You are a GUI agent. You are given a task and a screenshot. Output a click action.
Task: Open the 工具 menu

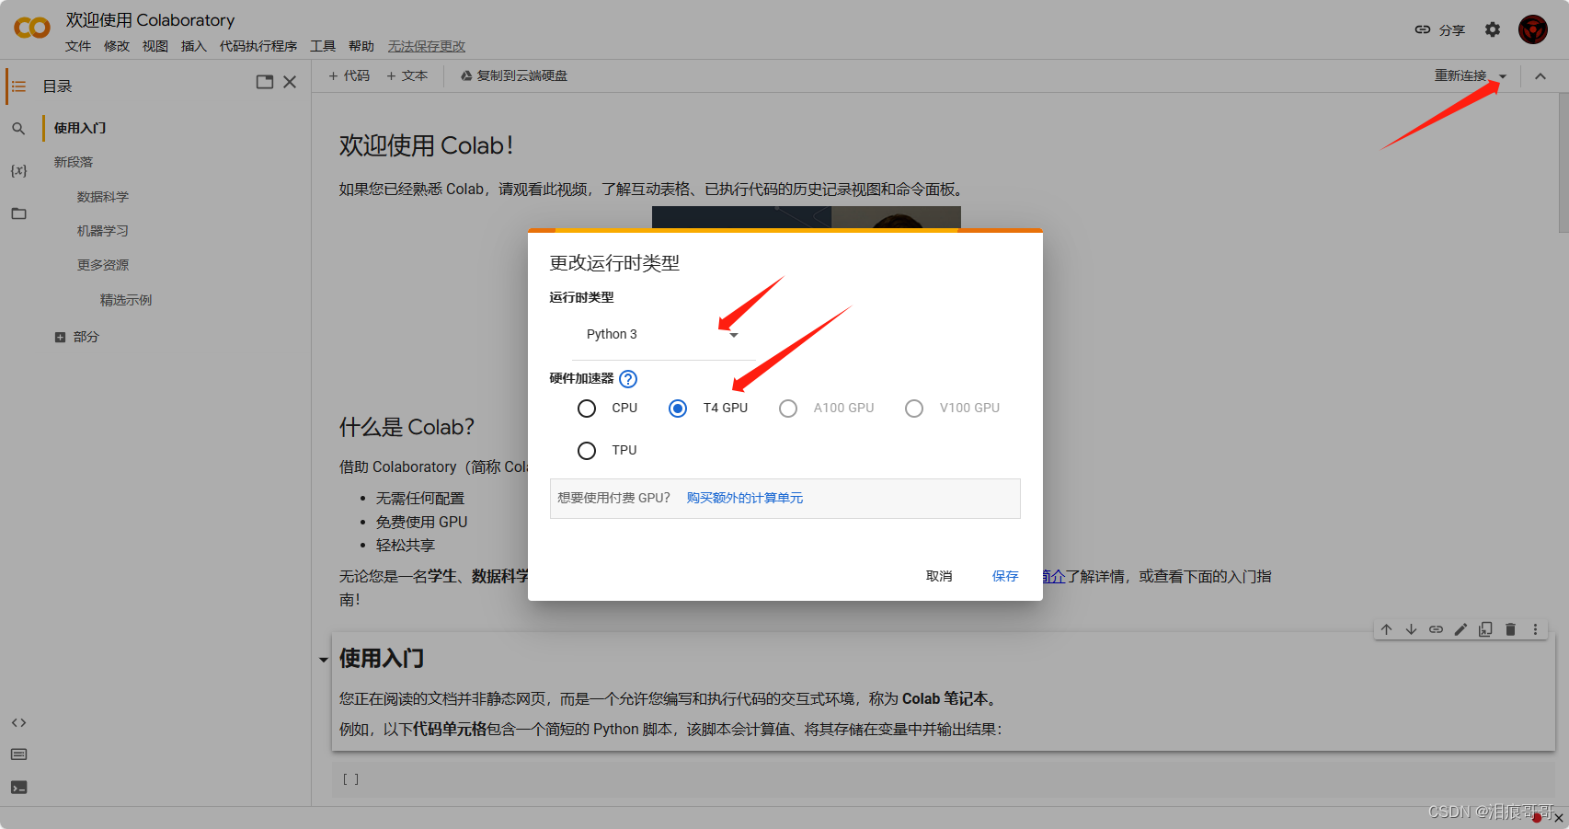click(323, 45)
